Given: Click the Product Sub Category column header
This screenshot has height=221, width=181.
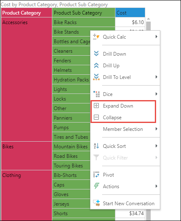Looking at the screenshot, I should pos(83,13).
